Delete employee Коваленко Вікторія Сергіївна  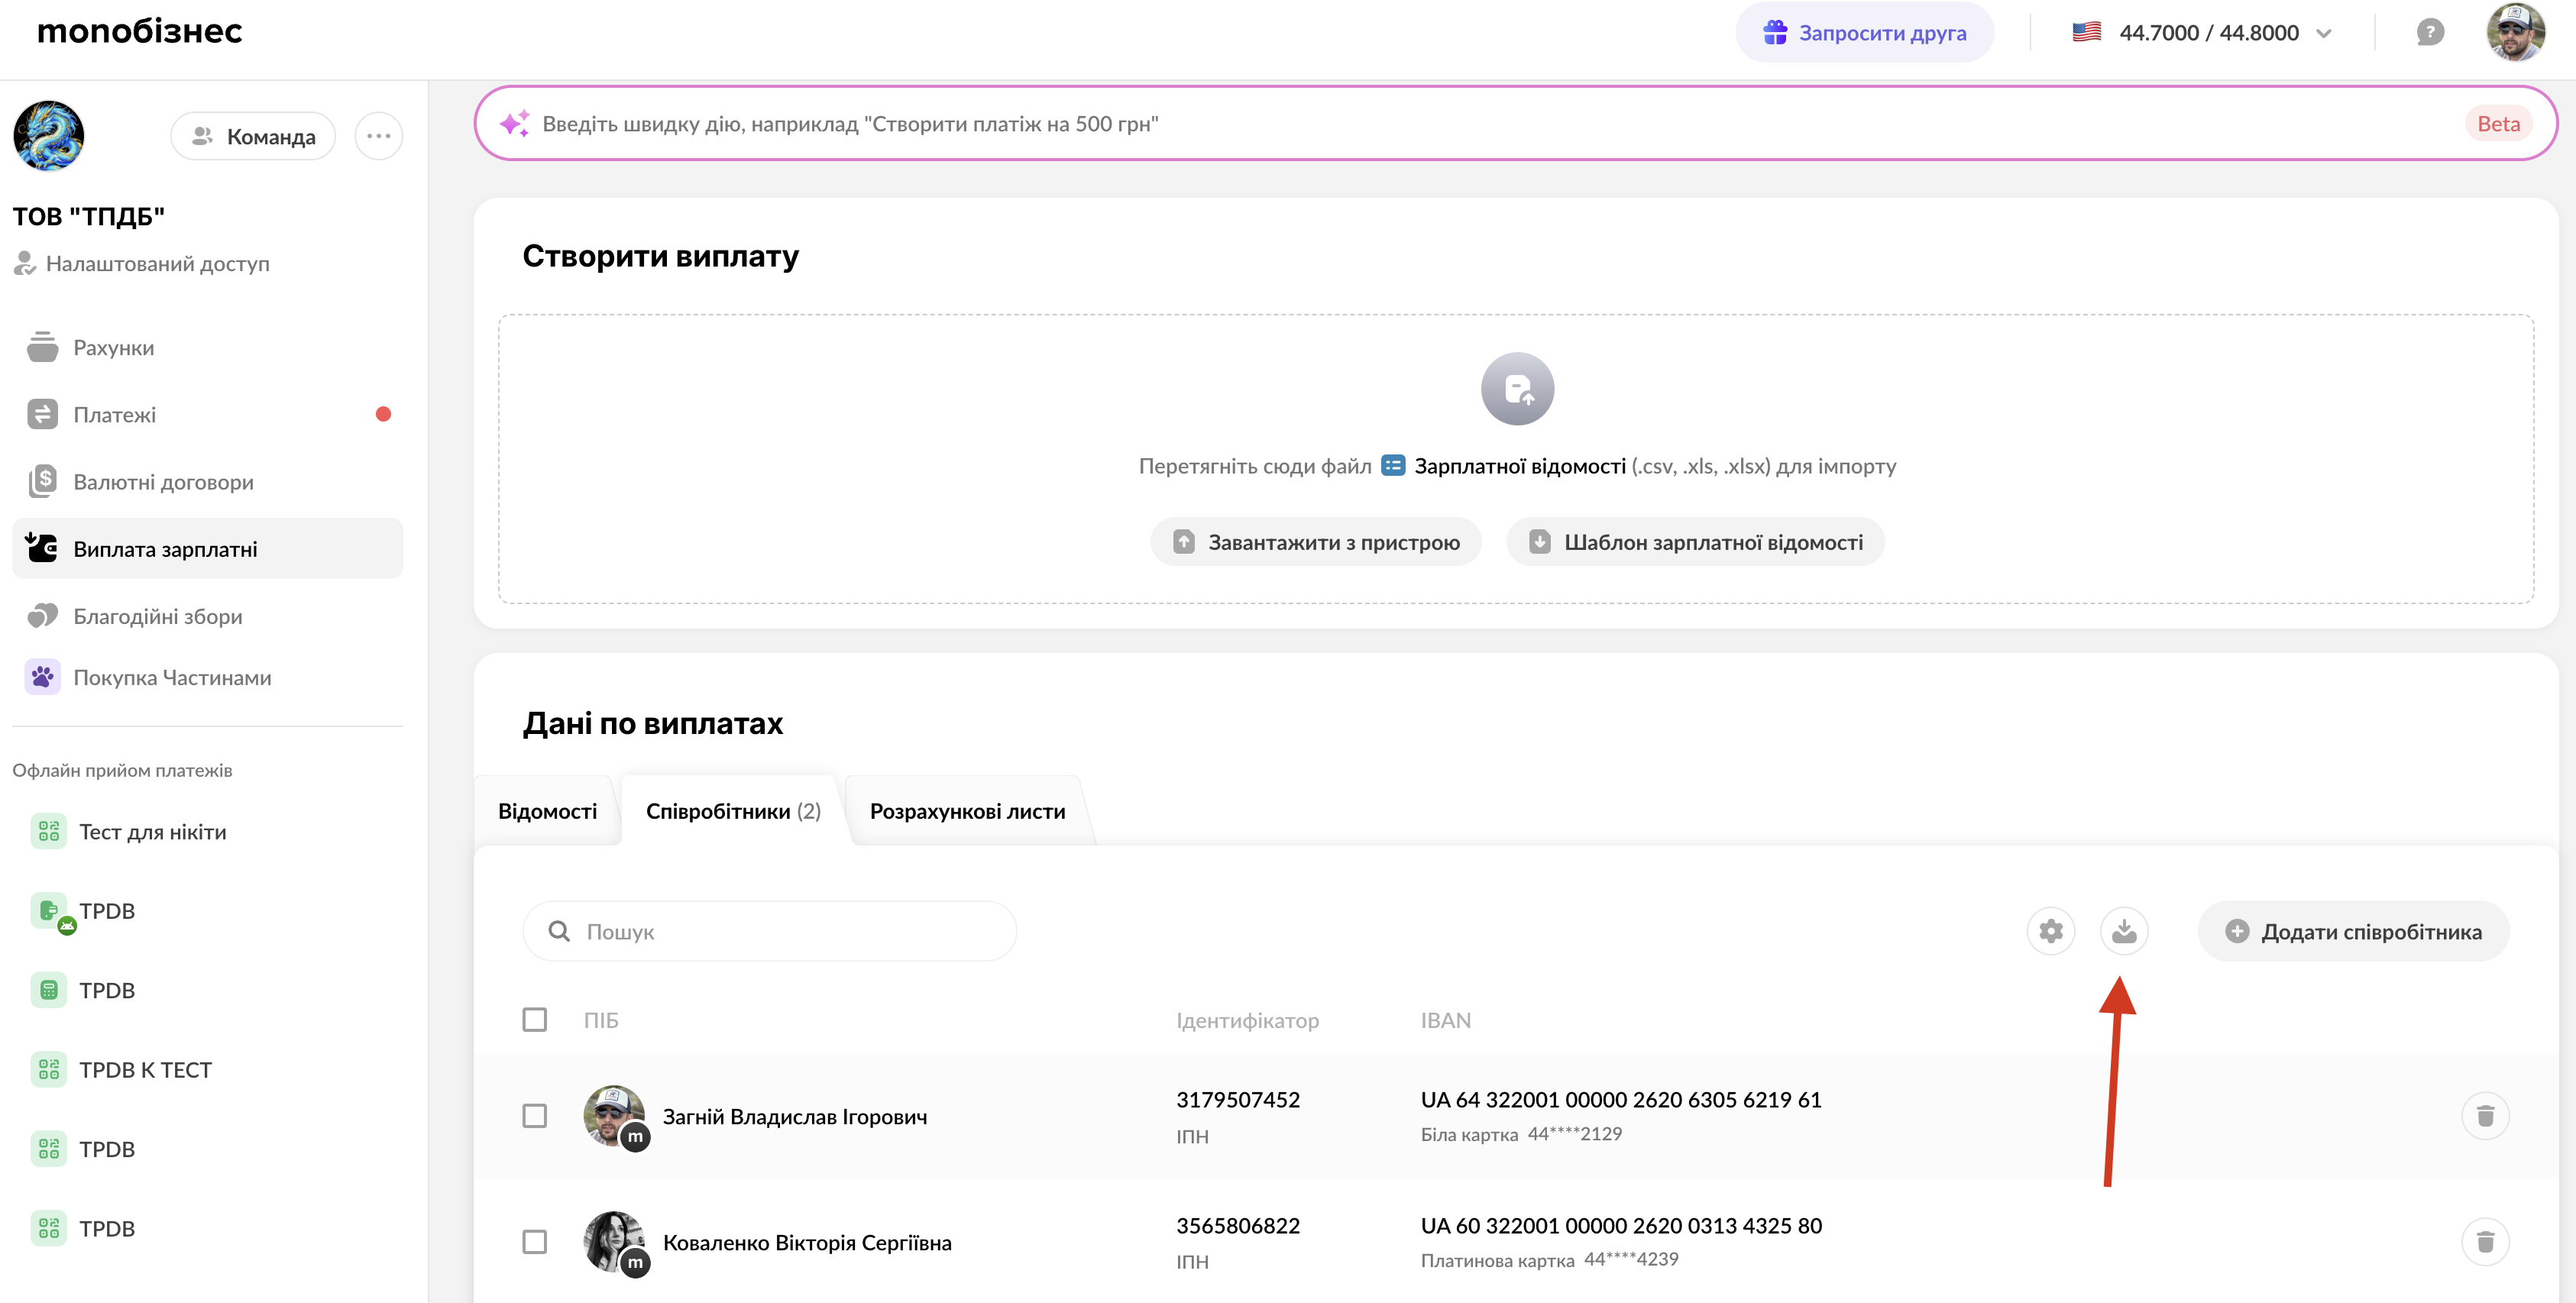2485,1241
